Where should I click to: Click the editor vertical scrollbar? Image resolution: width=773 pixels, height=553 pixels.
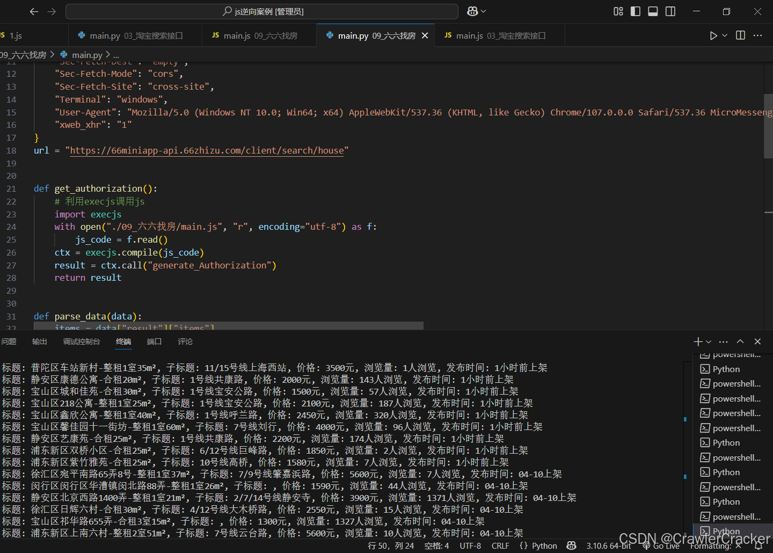click(768, 126)
